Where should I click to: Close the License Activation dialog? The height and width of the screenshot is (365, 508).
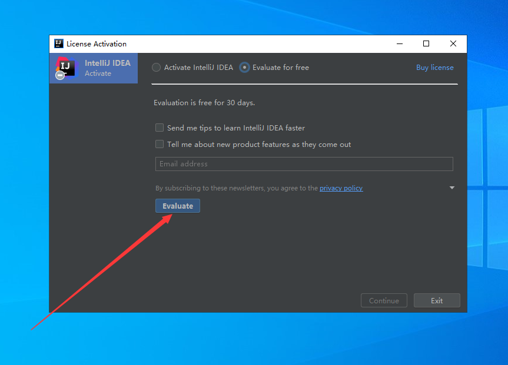tap(453, 43)
